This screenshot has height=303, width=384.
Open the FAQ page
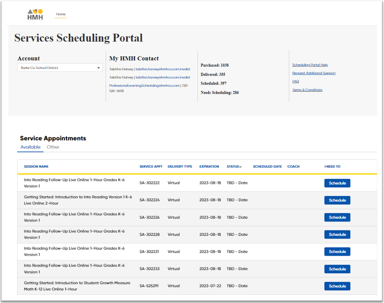coord(296,81)
